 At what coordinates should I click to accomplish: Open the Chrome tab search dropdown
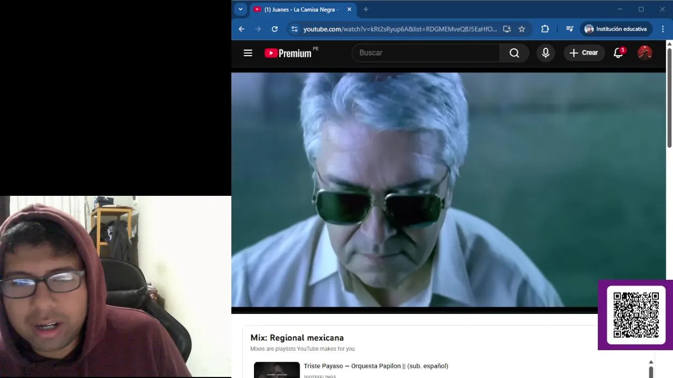click(x=240, y=9)
